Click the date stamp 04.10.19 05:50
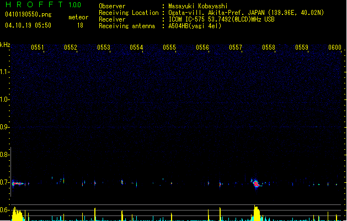 coord(28,25)
